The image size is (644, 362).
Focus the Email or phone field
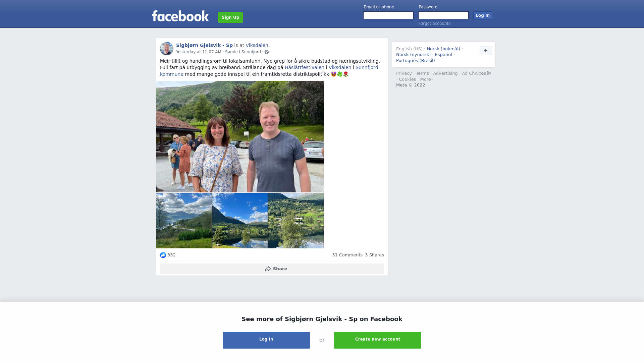pos(388,15)
